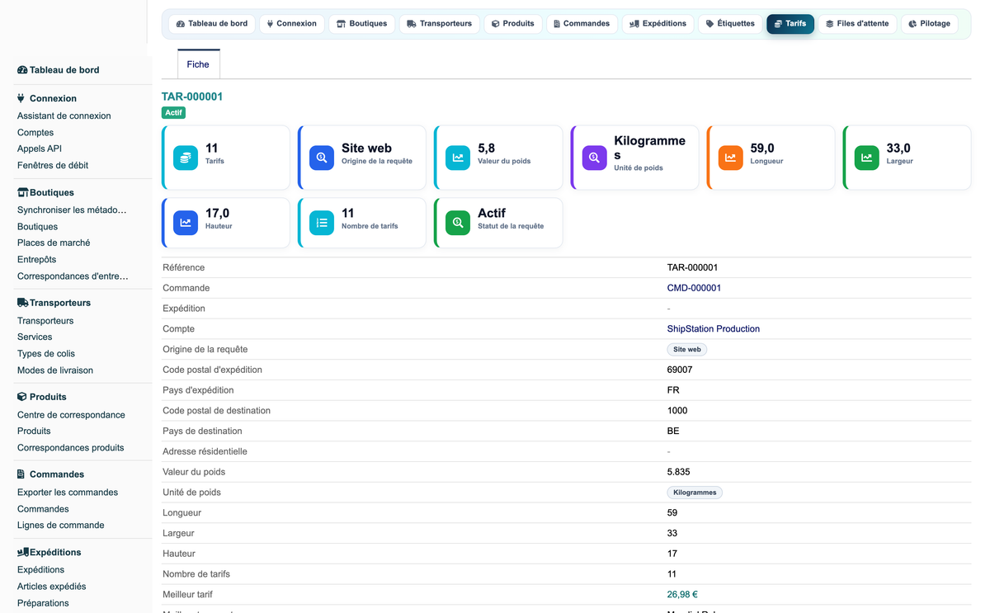Click the sidebar Connexion plug icon
This screenshot has height=613, width=990.
click(x=21, y=98)
